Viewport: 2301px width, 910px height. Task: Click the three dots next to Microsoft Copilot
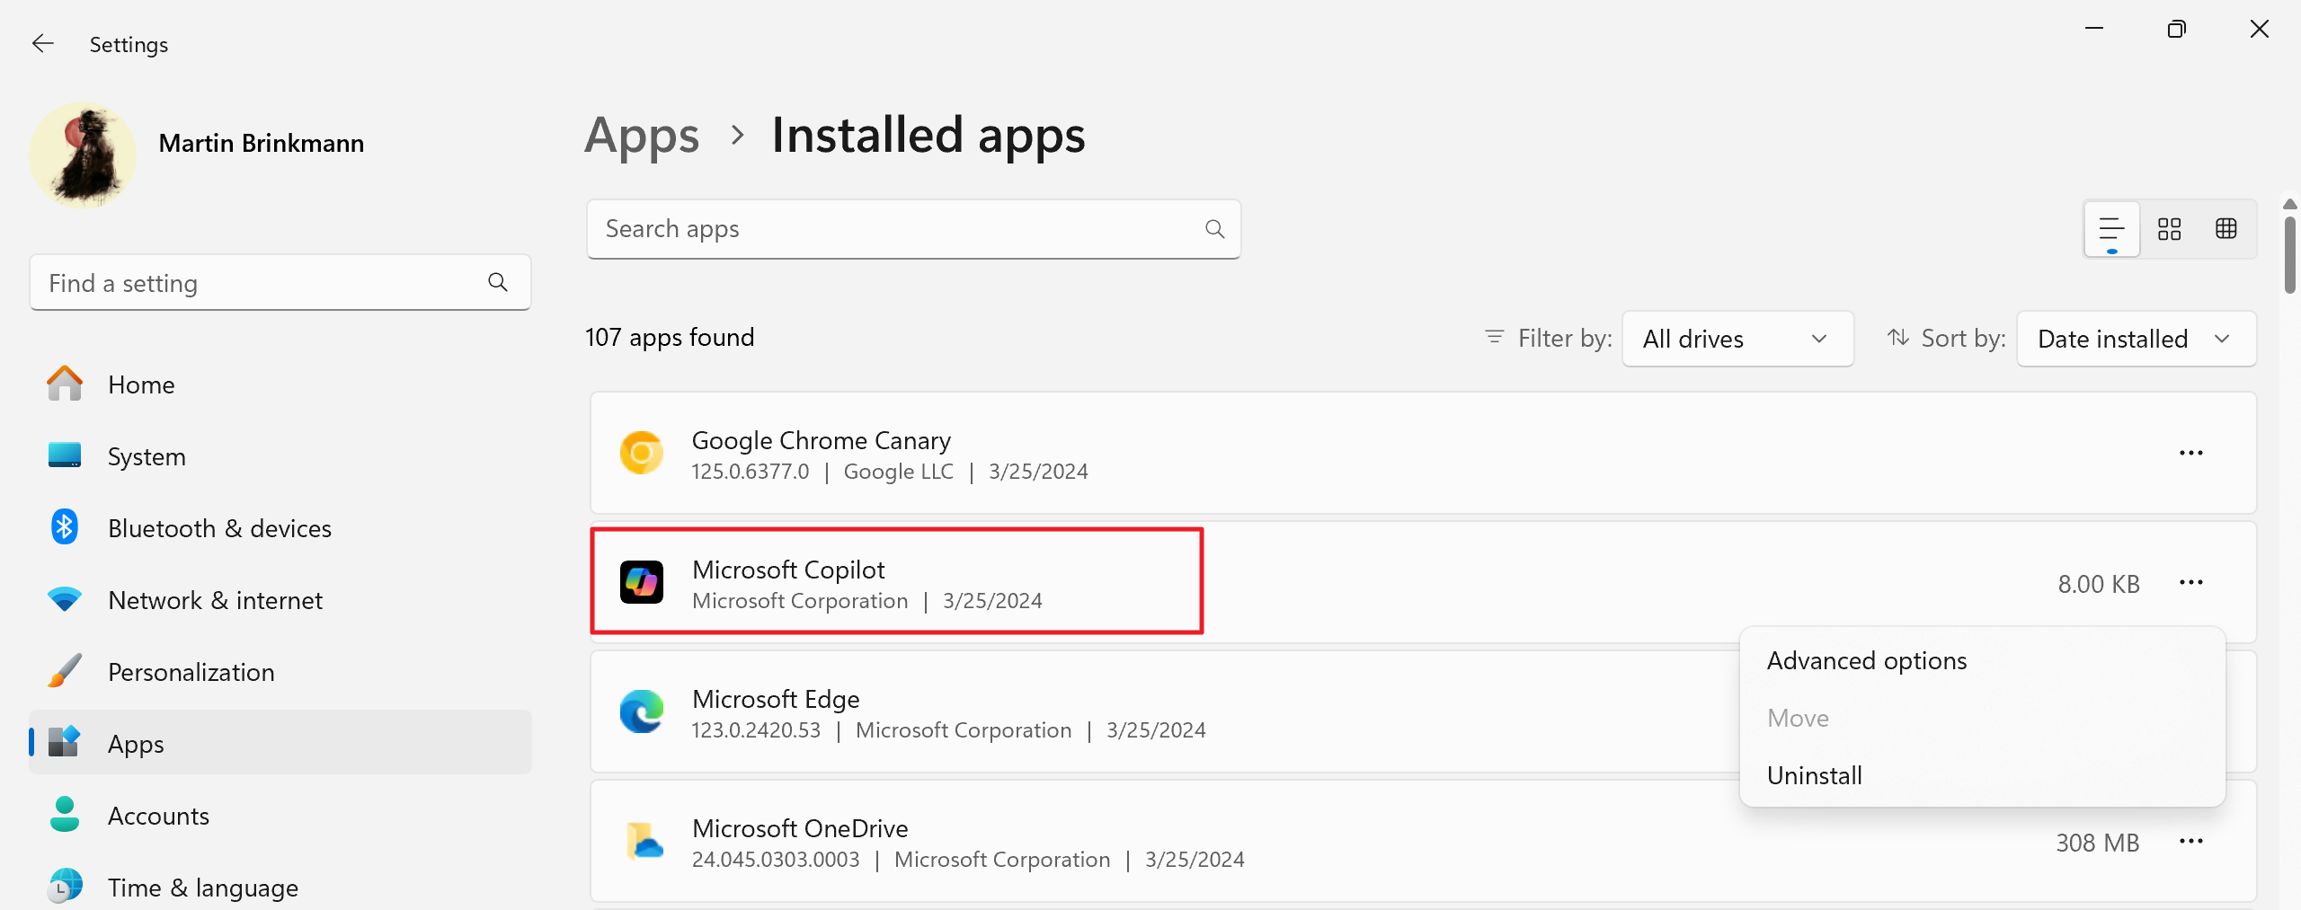pyautogui.click(x=2190, y=582)
